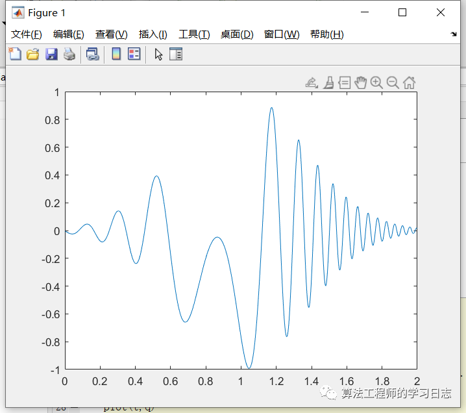The image size is (466, 413).
Task: Select the Zoom In magnifier
Action: coord(376,82)
